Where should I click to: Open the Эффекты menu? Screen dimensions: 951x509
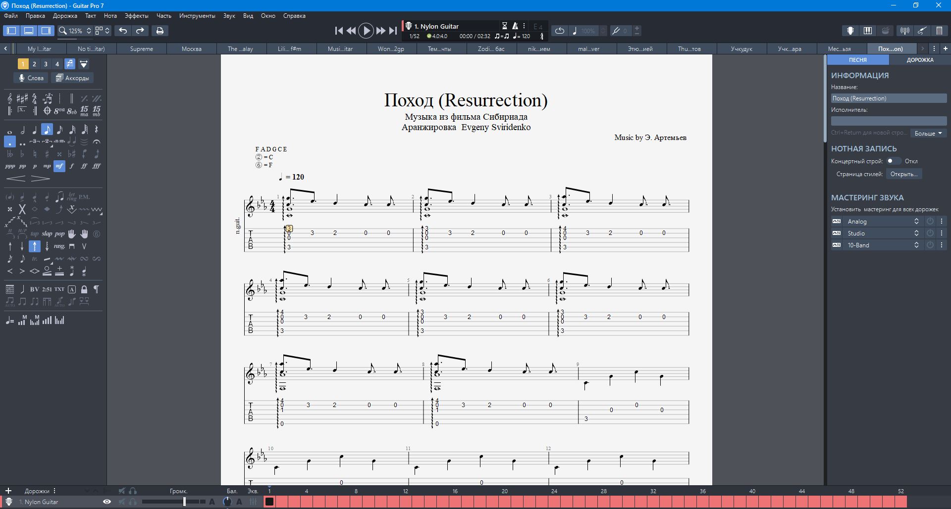click(136, 16)
